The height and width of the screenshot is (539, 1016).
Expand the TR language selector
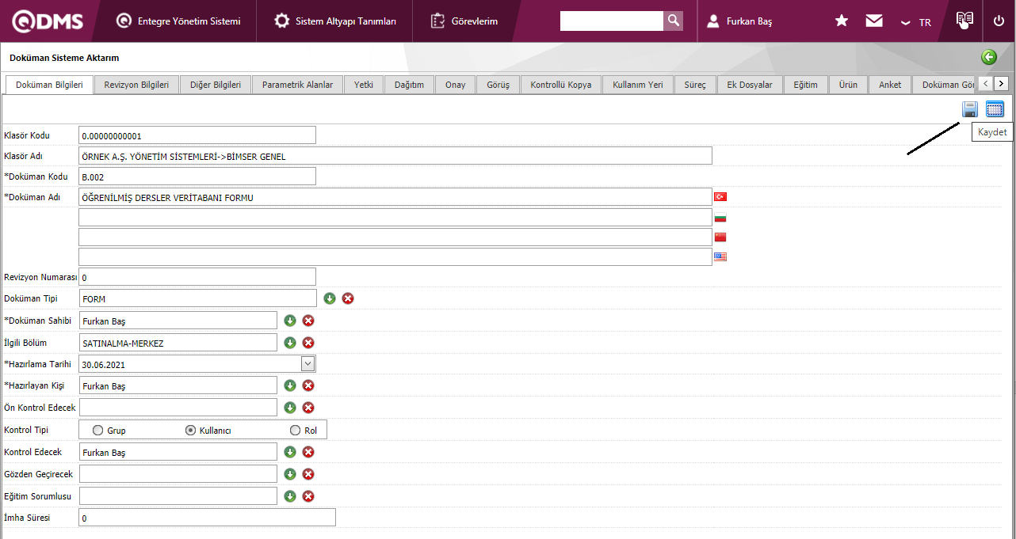click(915, 22)
